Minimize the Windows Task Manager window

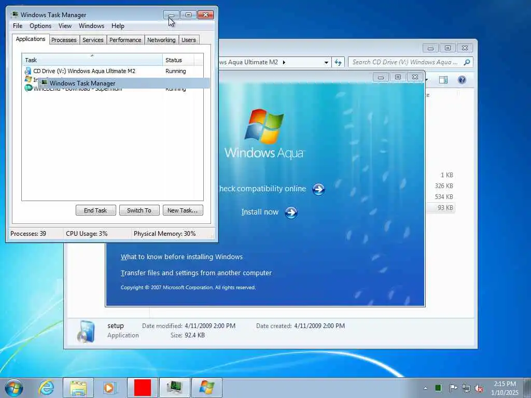171,15
